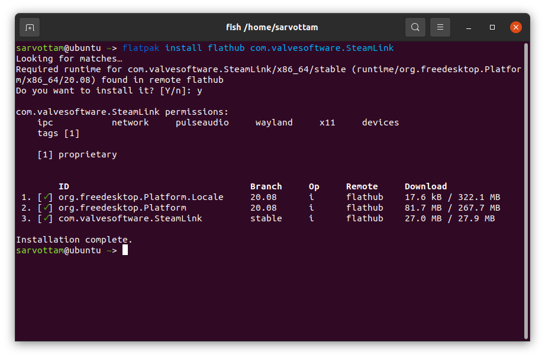This screenshot has width=545, height=358.
Task: Click the new-tab plus icon
Action: click(x=29, y=27)
